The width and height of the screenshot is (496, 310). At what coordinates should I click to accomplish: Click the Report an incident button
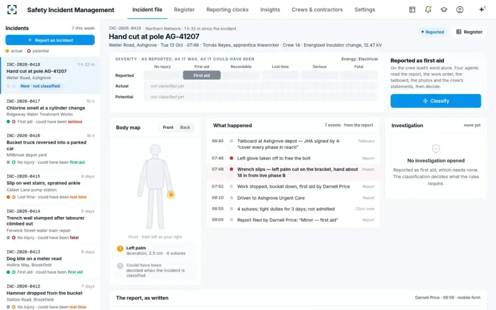tap(50, 40)
